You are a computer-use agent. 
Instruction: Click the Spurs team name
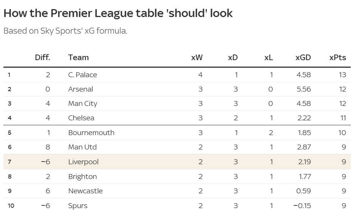point(78,206)
